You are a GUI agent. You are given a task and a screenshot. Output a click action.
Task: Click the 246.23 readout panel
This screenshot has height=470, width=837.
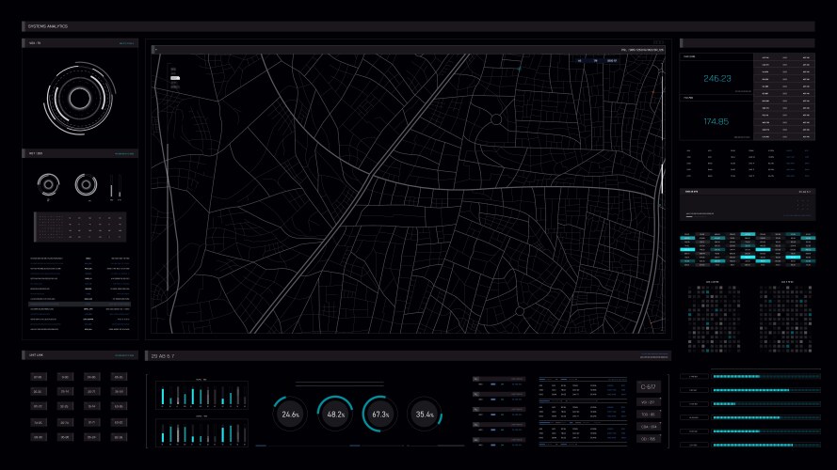(716, 78)
